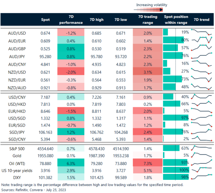
Task: Select the NZD/USD 7D trend sparkline
Action: tap(202, 71)
